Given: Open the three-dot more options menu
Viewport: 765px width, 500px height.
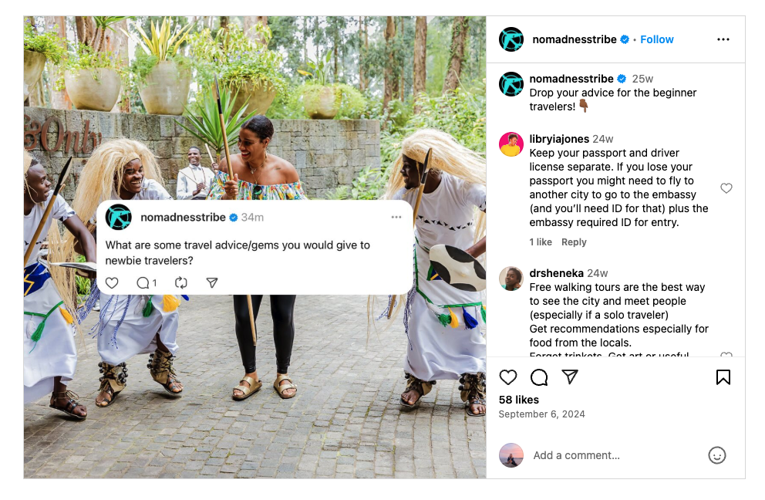Looking at the screenshot, I should 723,39.
